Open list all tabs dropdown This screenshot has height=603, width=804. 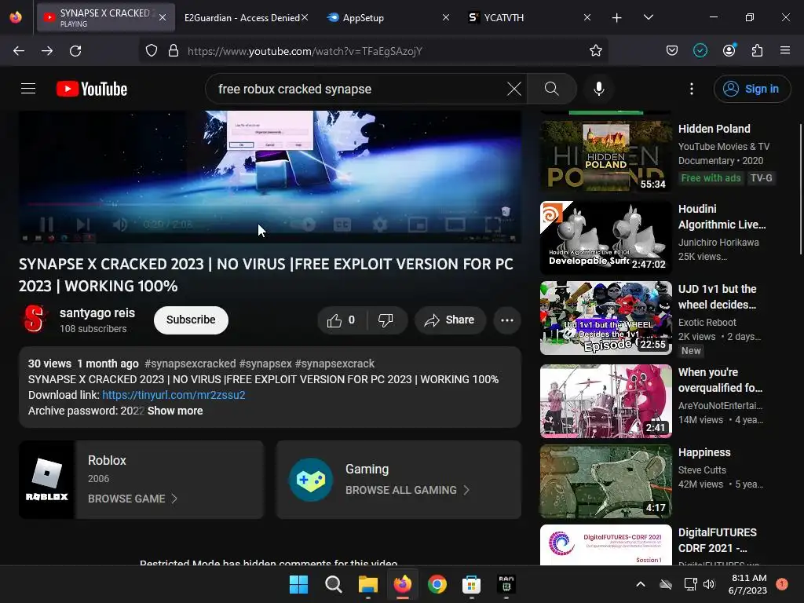(648, 17)
